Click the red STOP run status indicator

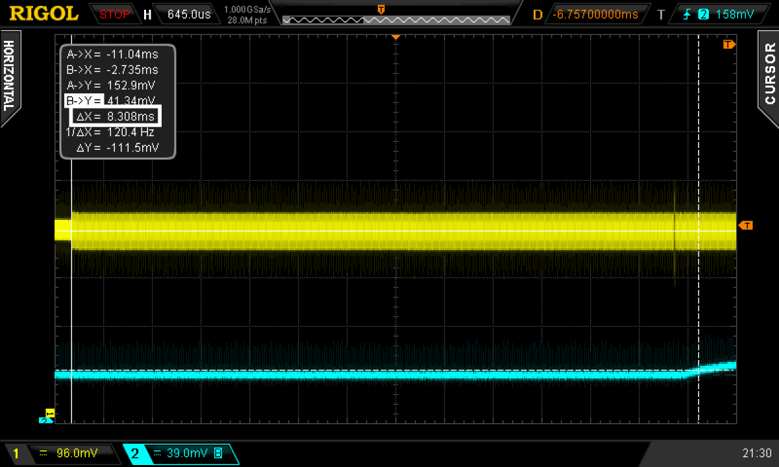[114, 14]
